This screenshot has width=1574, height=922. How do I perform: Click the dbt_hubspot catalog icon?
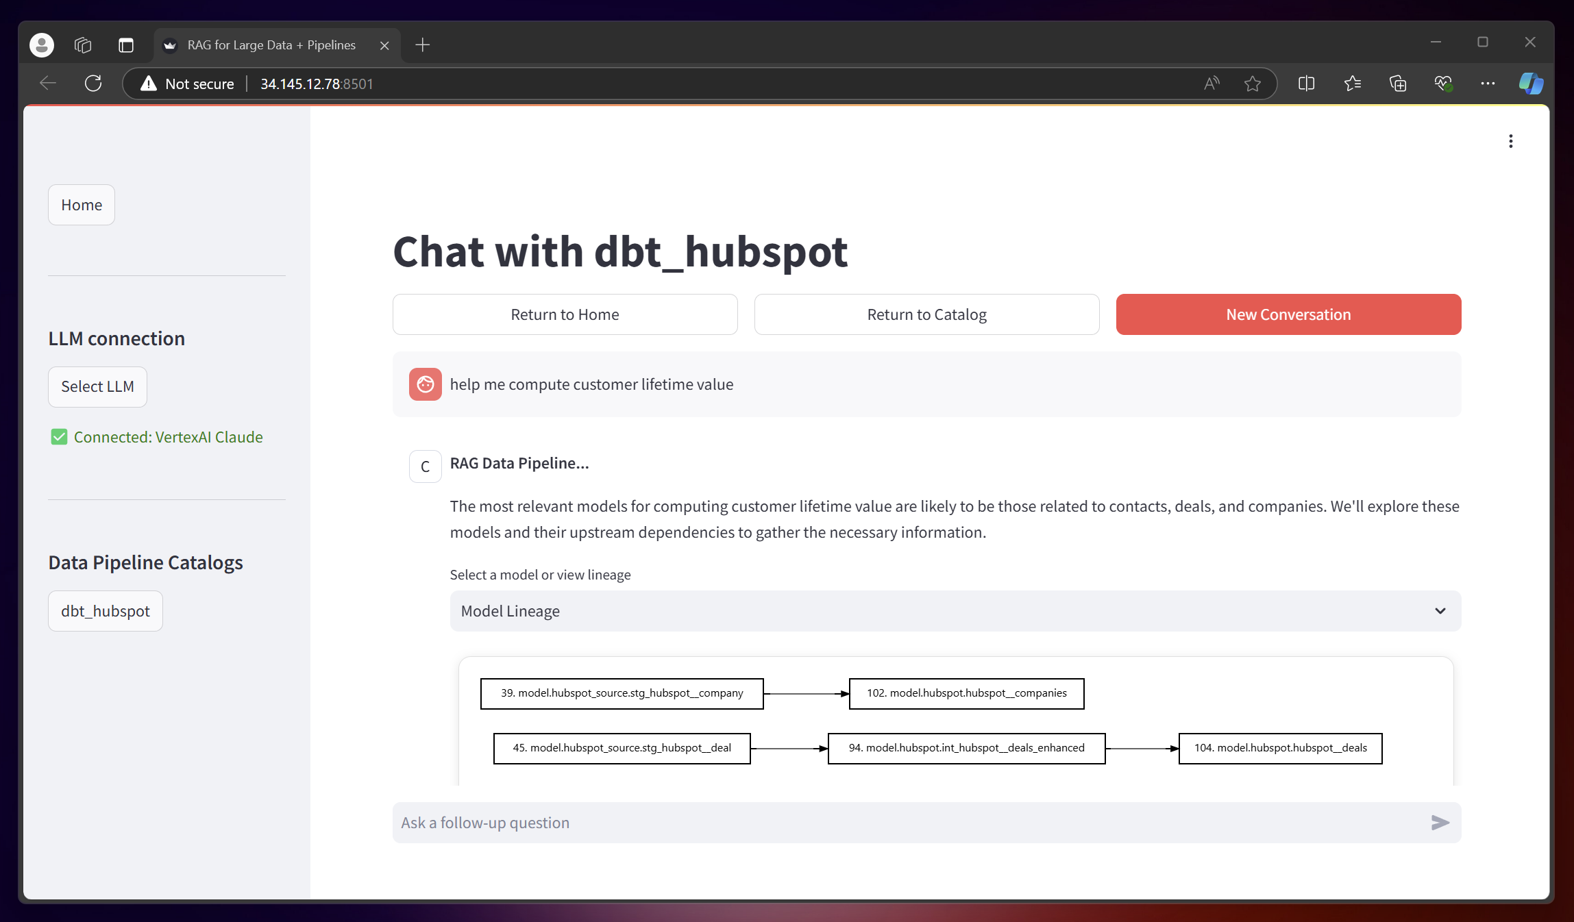106,610
